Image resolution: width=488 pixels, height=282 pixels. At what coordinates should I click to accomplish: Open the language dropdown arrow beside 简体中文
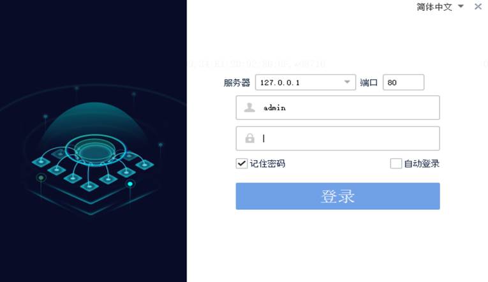pyautogui.click(x=461, y=6)
